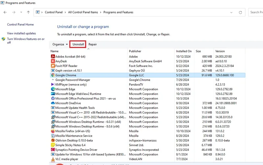
Task: Click the Oblivion Desktop icon
Action: (53, 140)
